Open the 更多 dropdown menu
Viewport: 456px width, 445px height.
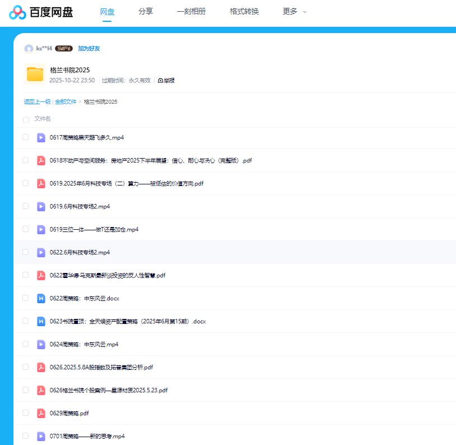pyautogui.click(x=291, y=11)
